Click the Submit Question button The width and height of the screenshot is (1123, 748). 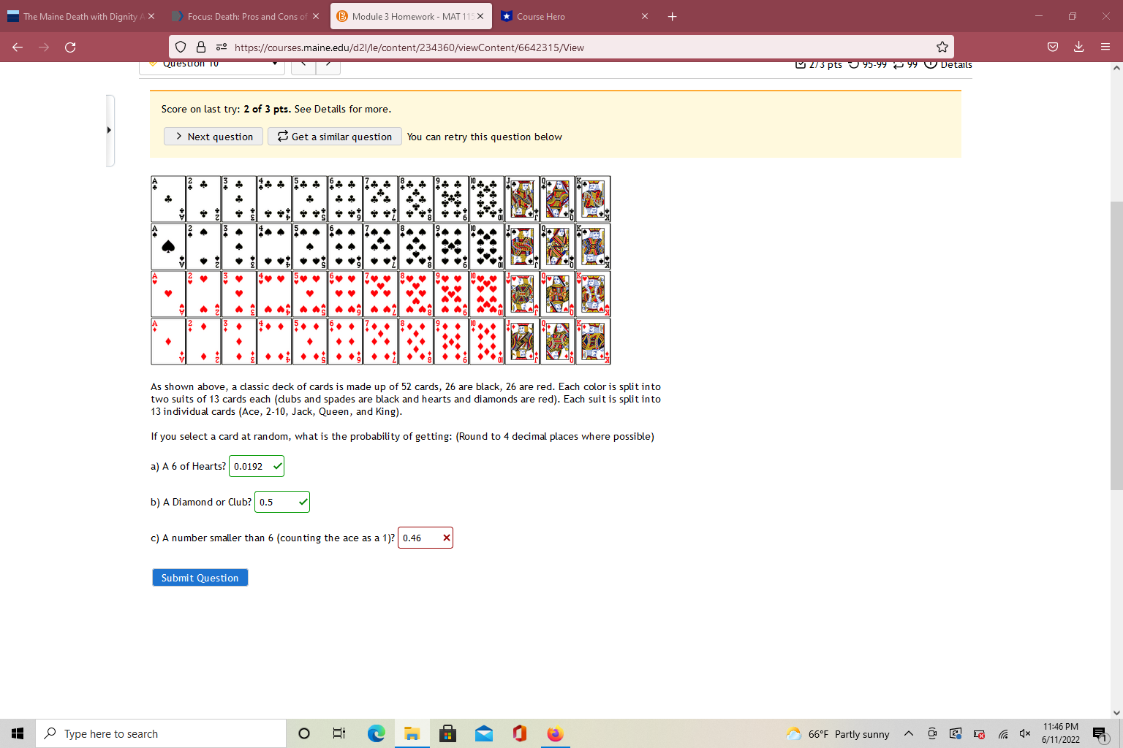(x=200, y=578)
